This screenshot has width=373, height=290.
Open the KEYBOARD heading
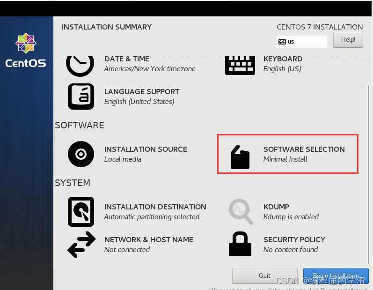(283, 59)
